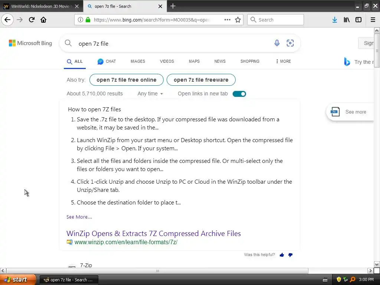The width and height of the screenshot is (380, 285).
Task: Click the green secure connection padlock
Action: 88,20
